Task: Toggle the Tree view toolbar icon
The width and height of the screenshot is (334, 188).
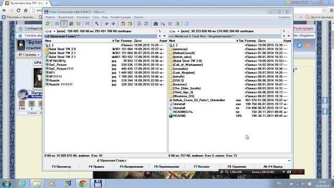Action: (x=78, y=23)
